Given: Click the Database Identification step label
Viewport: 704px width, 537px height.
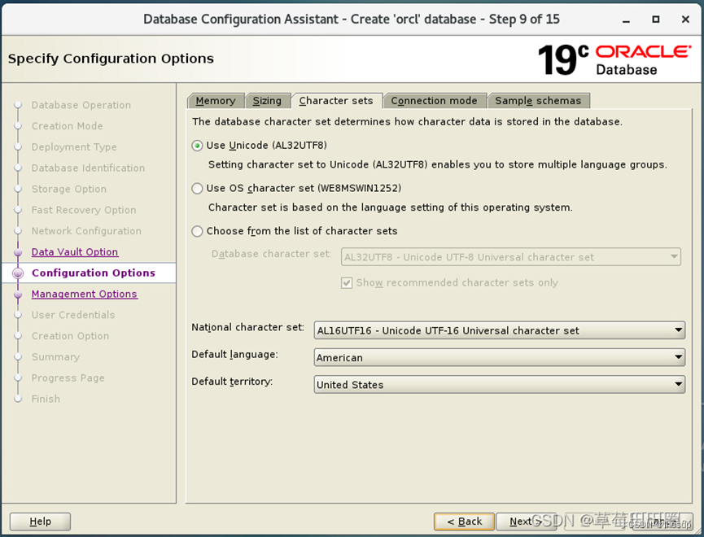Looking at the screenshot, I should pos(88,168).
